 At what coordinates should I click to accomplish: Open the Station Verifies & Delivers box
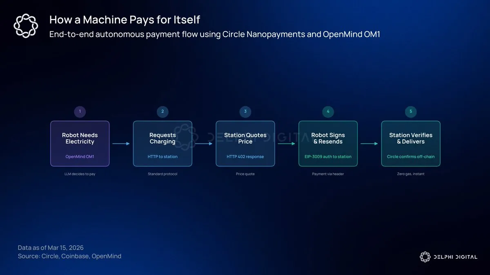coord(411,143)
